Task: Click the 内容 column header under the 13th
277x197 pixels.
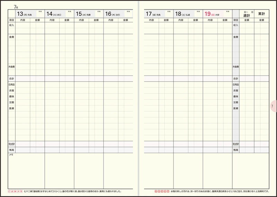Action: 23,20
